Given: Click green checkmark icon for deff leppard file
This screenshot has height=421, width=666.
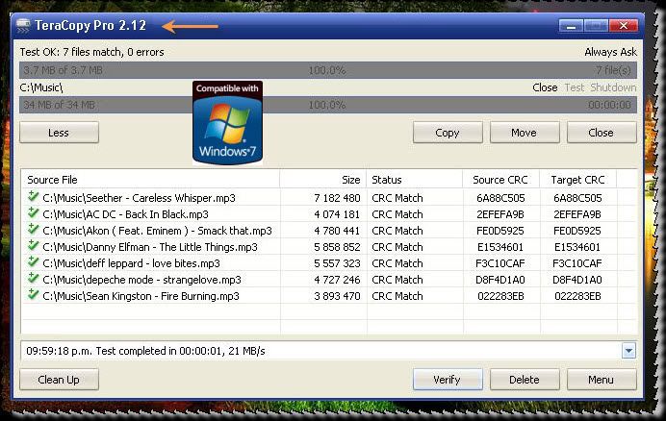Looking at the screenshot, I should [x=34, y=262].
